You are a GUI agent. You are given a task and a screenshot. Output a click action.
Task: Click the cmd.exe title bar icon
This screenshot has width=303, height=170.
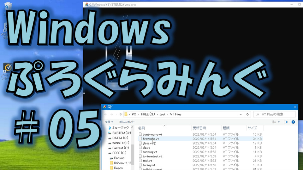pyautogui.click(x=86, y=4)
